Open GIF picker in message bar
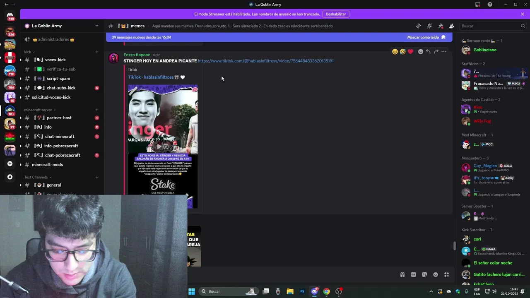Screen dimensions: 530x298 pyautogui.click(x=413, y=274)
